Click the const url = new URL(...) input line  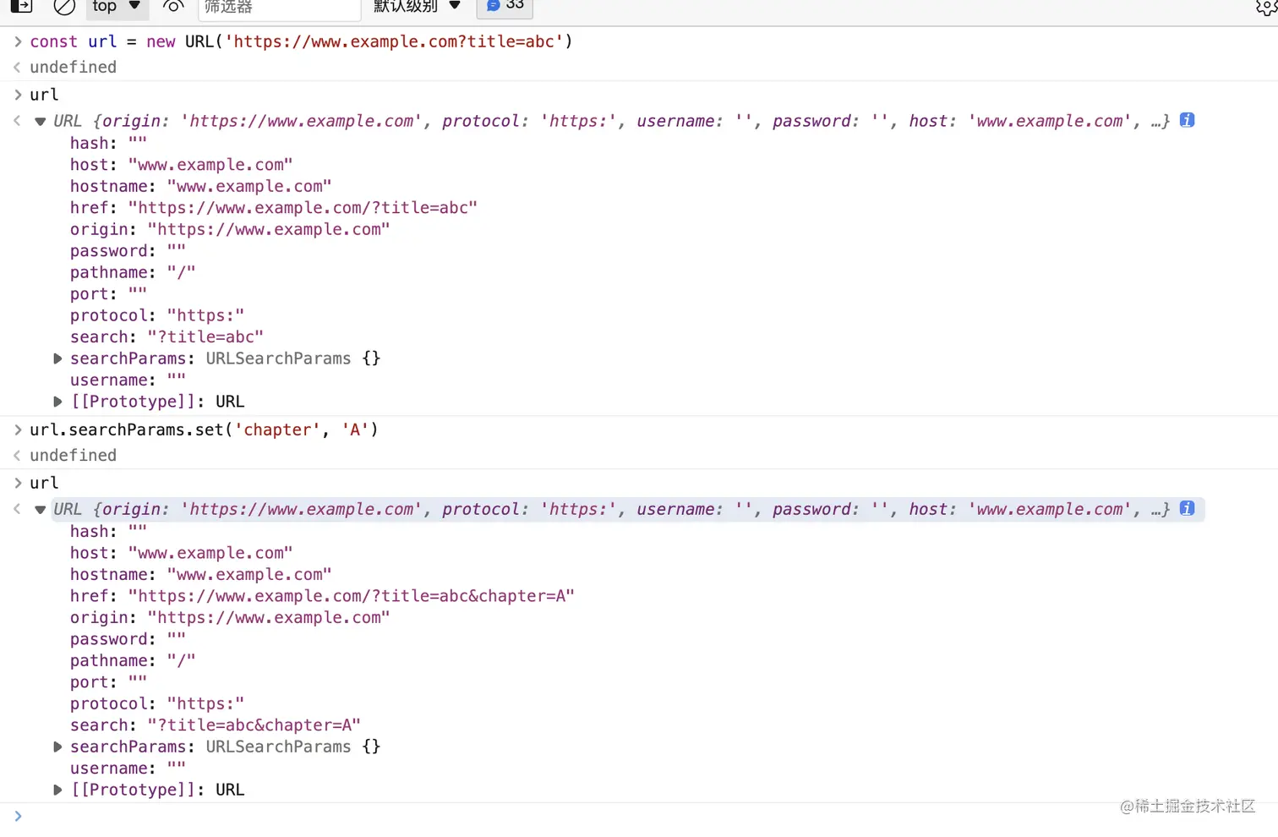click(x=301, y=41)
